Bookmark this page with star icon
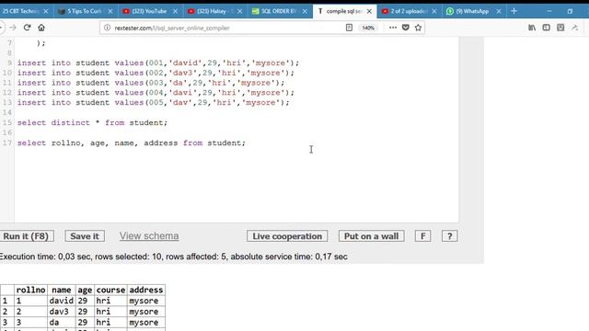Screen dimensions: 589x331 [418, 28]
